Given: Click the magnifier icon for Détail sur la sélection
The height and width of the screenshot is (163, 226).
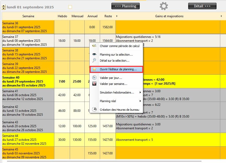Looking at the screenshot, I should coord(94,61).
